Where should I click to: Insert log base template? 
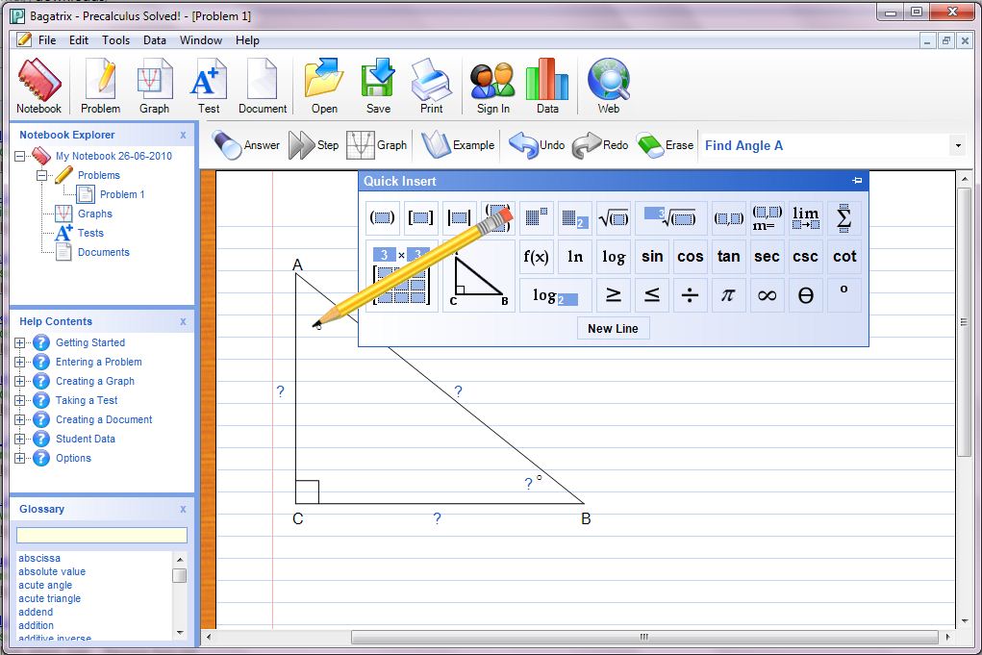[555, 295]
